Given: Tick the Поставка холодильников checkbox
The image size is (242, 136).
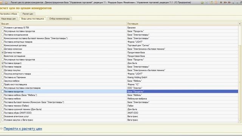Looking at the screenshot, I should coord(3,35).
